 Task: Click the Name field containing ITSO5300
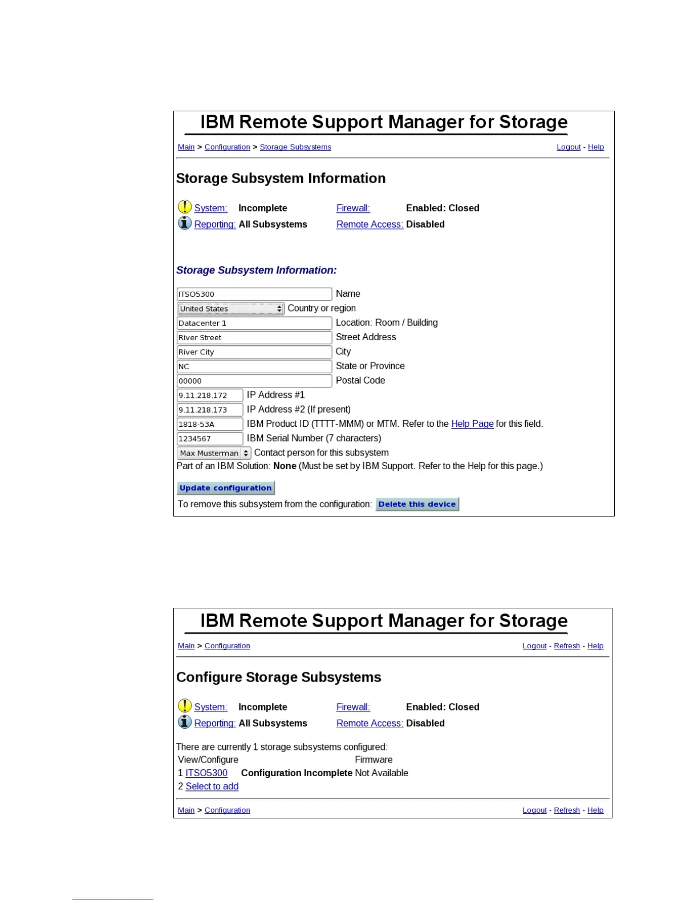[x=254, y=294]
